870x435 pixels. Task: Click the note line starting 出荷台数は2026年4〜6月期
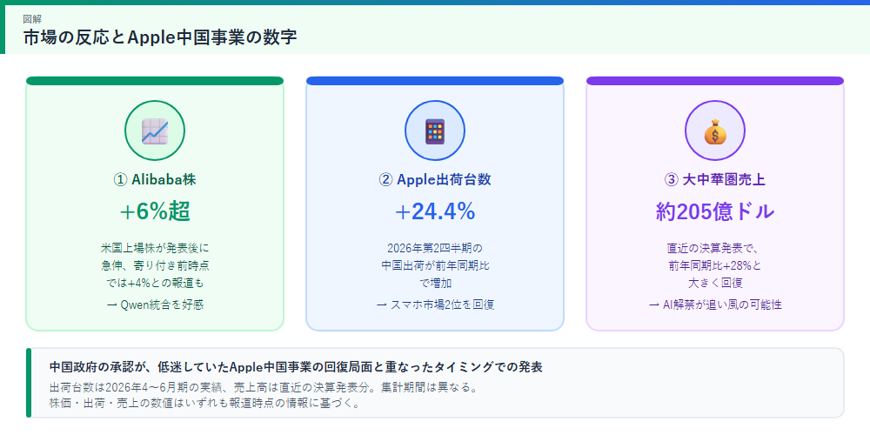(x=264, y=387)
